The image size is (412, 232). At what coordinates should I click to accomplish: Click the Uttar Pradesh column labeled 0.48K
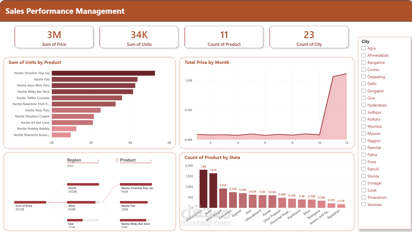tap(282, 203)
